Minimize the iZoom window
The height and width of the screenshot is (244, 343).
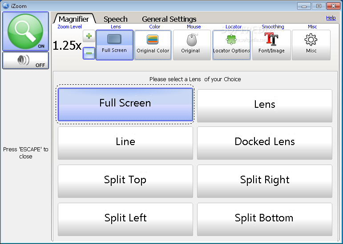pyautogui.click(x=304, y=6)
